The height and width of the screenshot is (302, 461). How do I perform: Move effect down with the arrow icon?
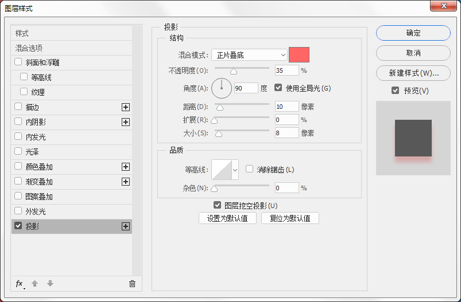click(x=51, y=284)
